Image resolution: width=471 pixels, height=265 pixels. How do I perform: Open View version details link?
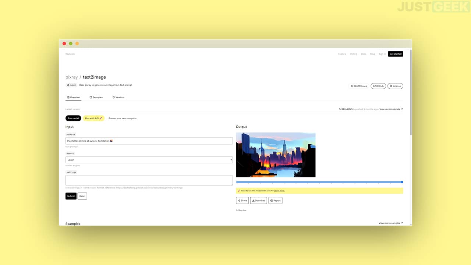point(391,109)
